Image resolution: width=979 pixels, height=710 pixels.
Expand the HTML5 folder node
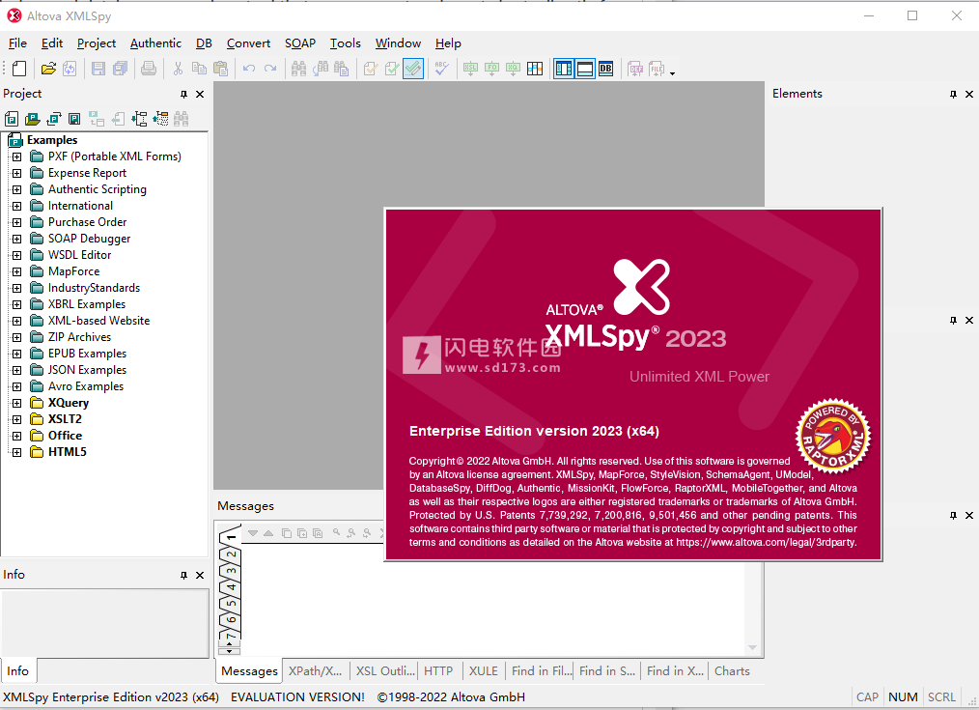[x=16, y=452]
